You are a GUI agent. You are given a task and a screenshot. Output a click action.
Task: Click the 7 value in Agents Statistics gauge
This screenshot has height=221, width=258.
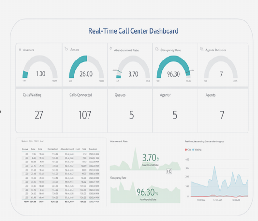(221, 74)
